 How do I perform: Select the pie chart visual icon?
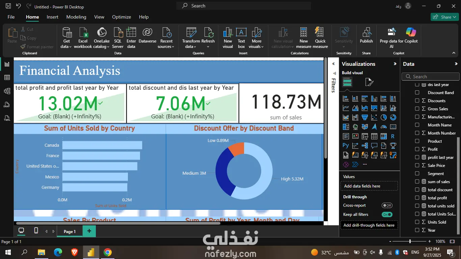click(x=384, y=117)
